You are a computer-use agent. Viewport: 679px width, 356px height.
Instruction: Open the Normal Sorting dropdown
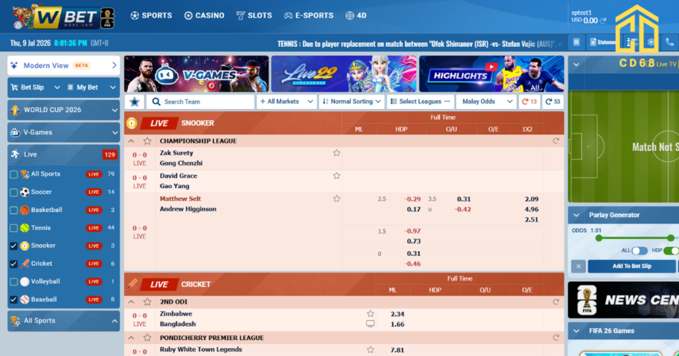pyautogui.click(x=351, y=101)
